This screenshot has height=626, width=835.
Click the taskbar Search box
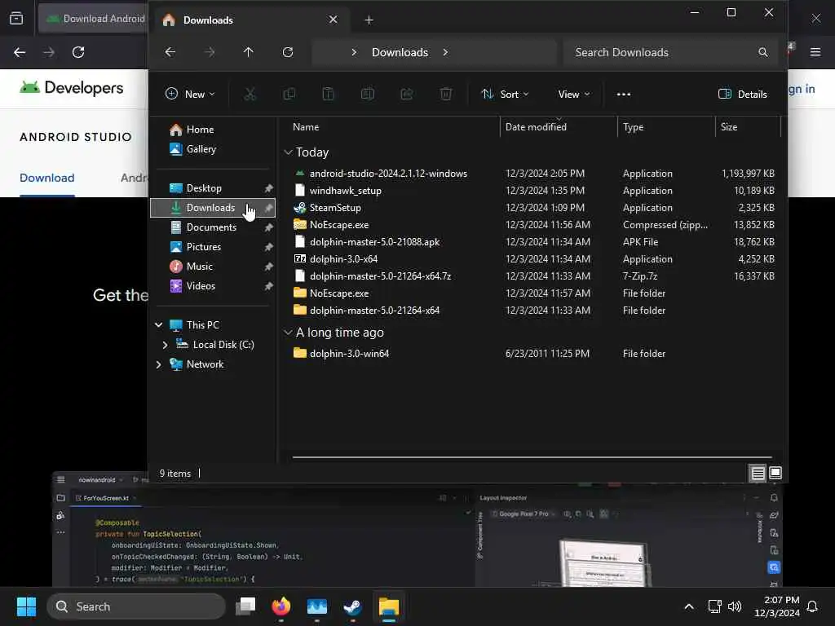pos(136,606)
